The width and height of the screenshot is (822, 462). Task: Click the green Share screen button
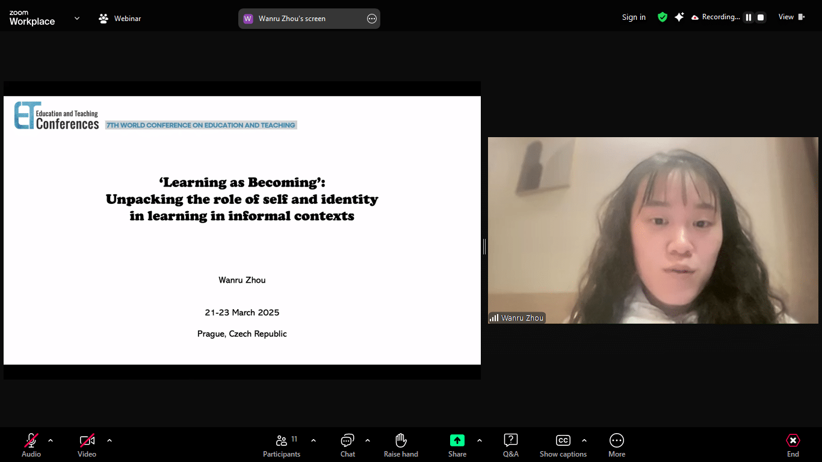(457, 445)
